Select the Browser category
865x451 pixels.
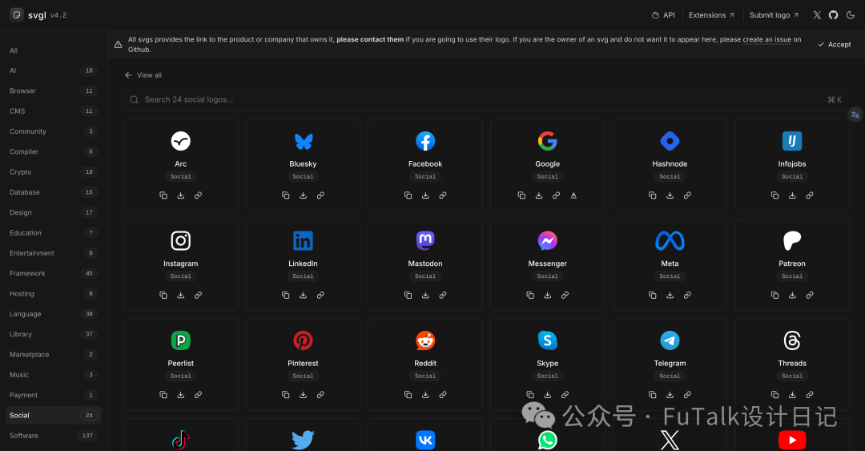[x=54, y=91]
